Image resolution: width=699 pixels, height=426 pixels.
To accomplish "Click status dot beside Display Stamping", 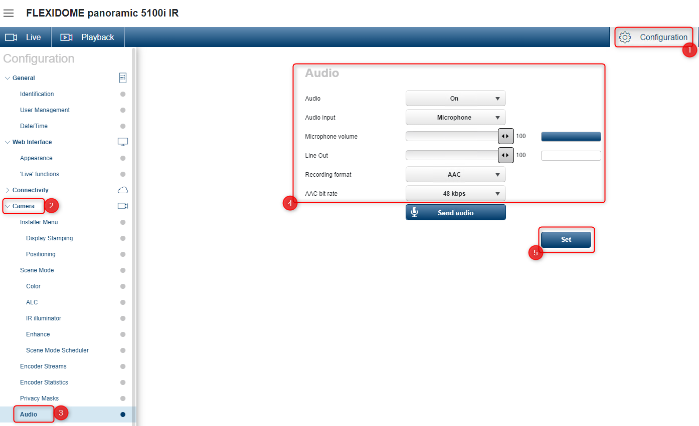I will (x=123, y=238).
